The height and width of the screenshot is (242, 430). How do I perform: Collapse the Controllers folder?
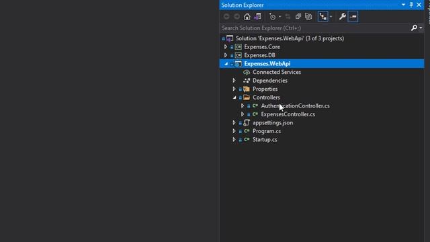click(234, 97)
